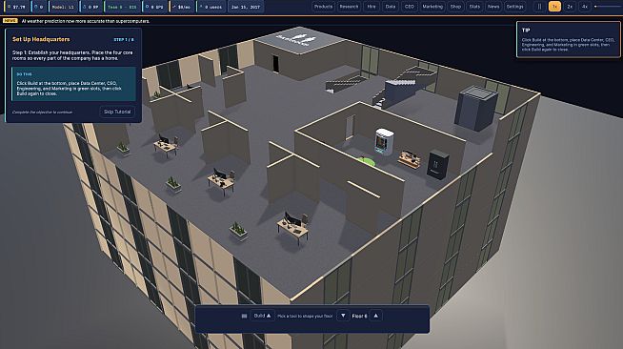This screenshot has height=349, width=623.
Task: Open the Hire menu
Action: [372, 7]
